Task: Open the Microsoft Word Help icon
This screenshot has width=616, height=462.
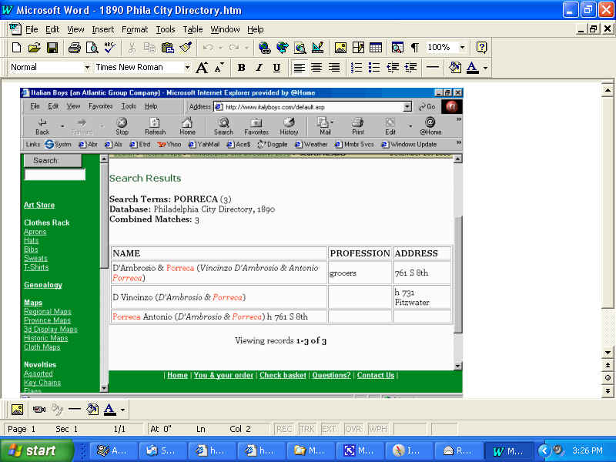Action: [x=481, y=48]
